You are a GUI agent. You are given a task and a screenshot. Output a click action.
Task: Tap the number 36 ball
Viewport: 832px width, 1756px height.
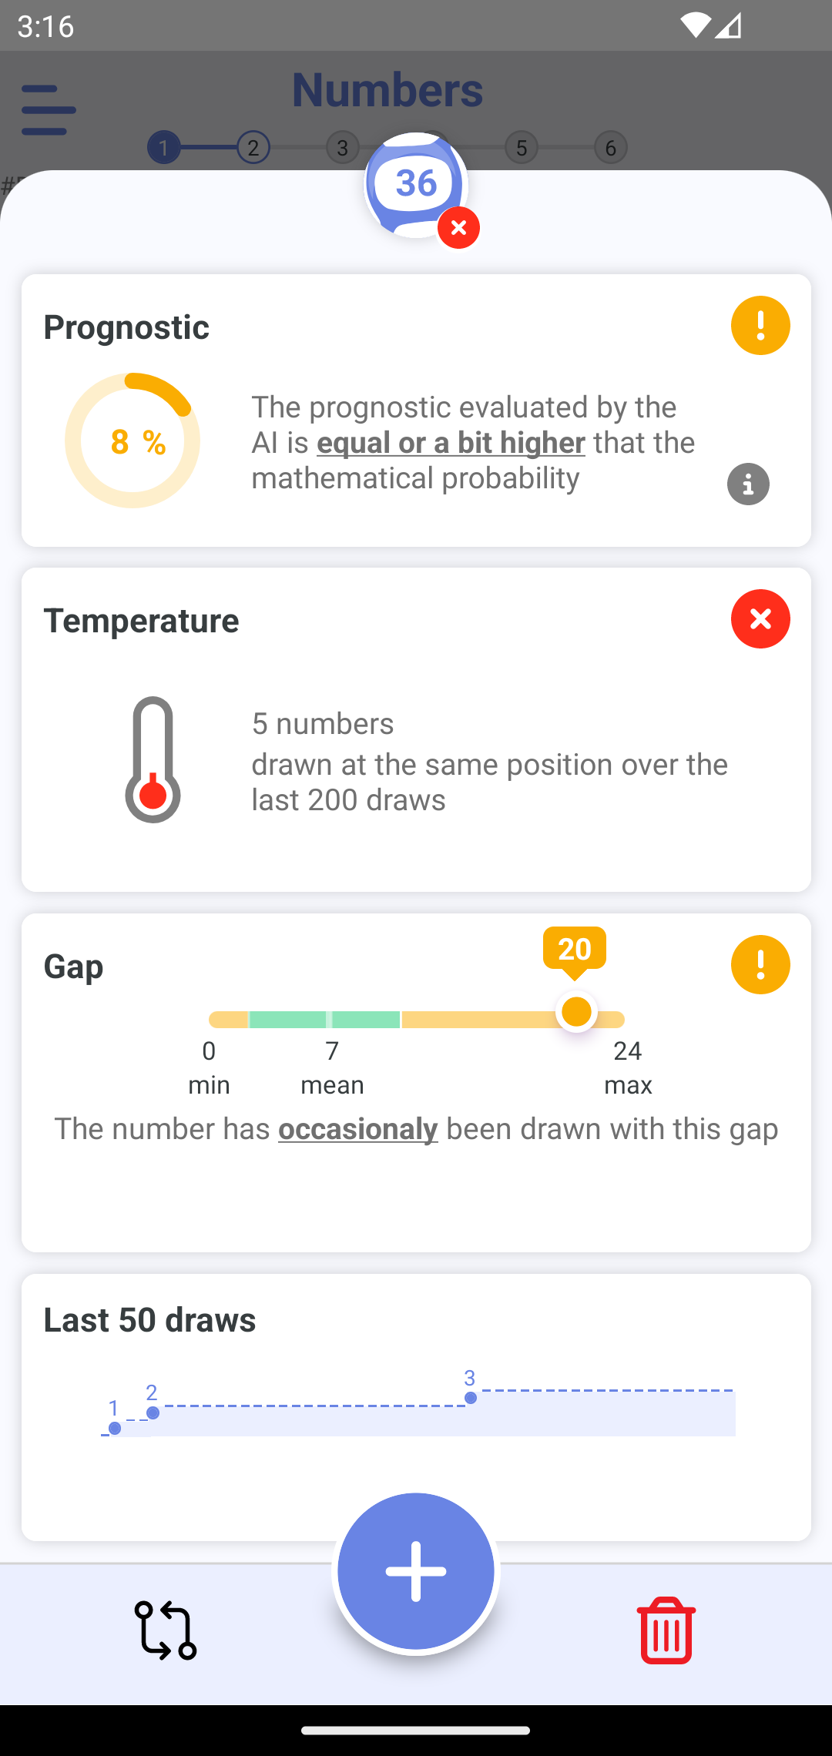tap(416, 185)
